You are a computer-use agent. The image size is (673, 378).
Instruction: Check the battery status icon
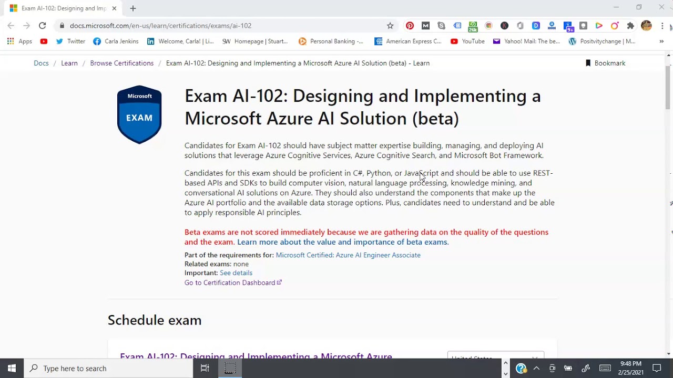coord(568,368)
